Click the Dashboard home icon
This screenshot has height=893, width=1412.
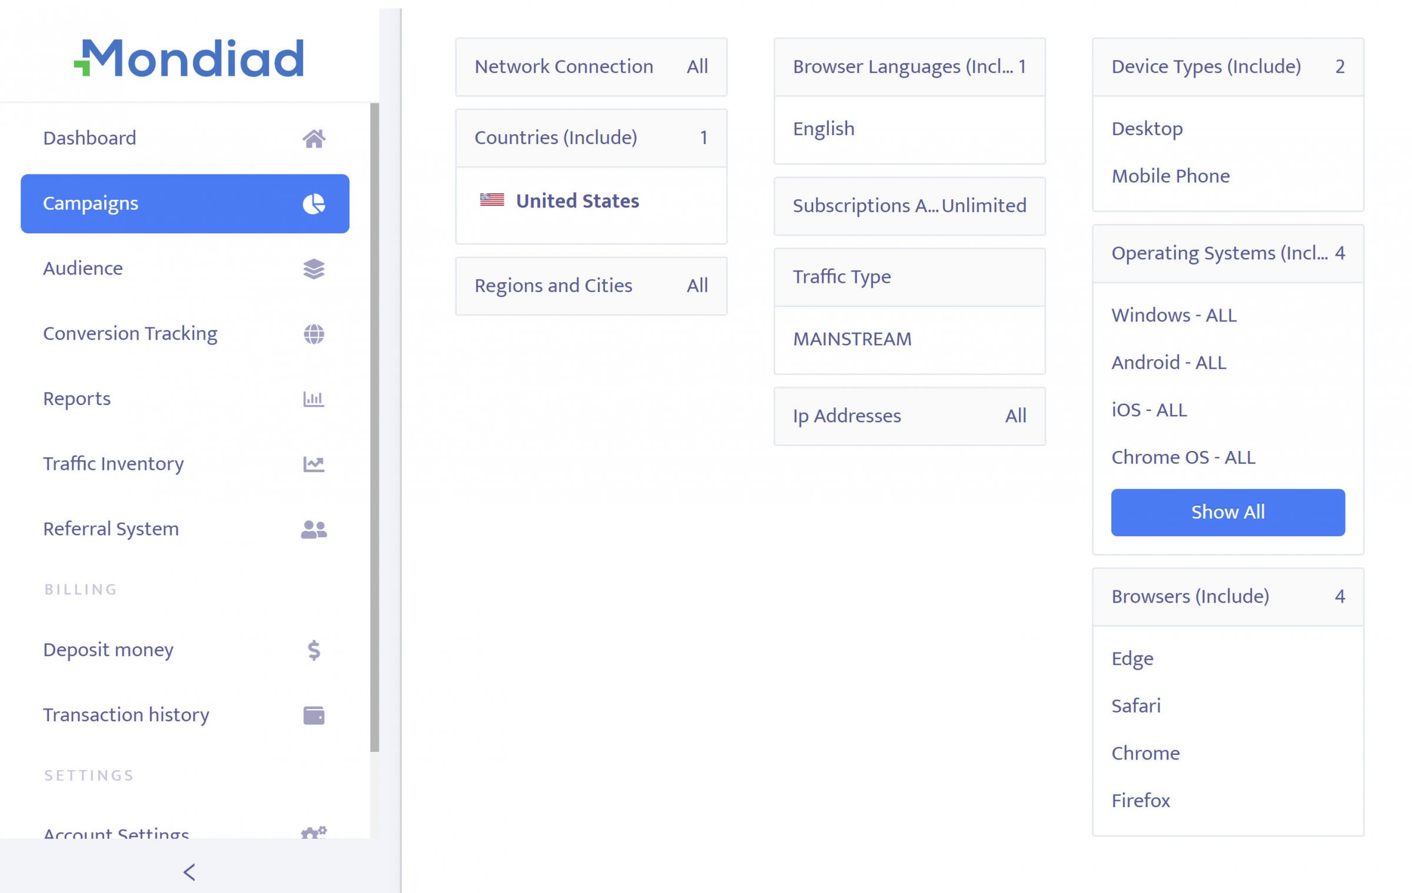pyautogui.click(x=314, y=139)
